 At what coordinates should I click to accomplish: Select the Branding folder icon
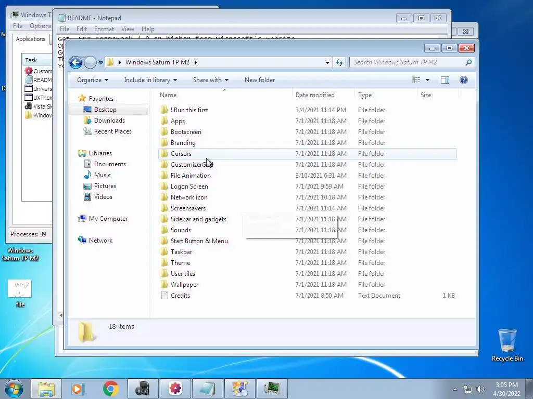click(x=164, y=142)
